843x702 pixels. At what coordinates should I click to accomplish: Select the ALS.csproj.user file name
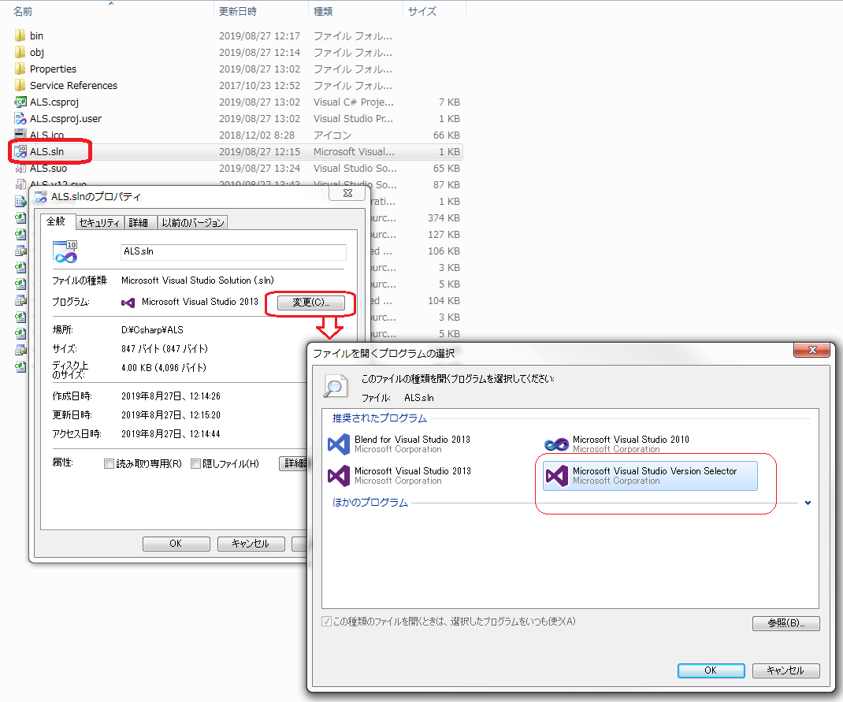65,119
